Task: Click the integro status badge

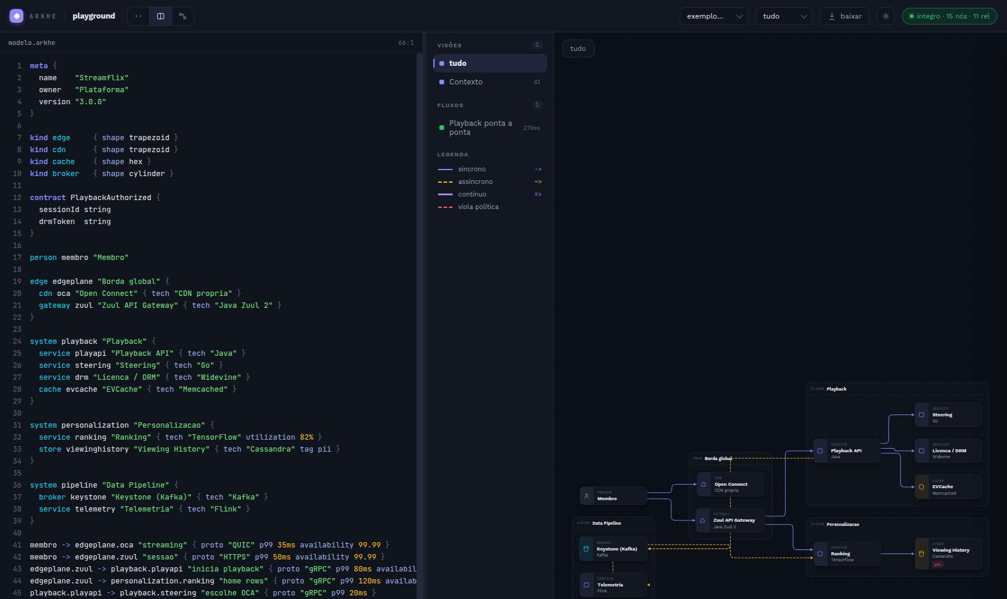Action: [x=949, y=16]
